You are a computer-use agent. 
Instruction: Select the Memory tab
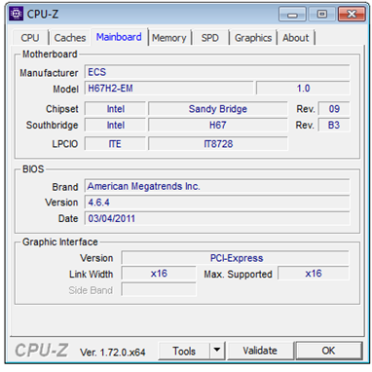pyautogui.click(x=169, y=38)
